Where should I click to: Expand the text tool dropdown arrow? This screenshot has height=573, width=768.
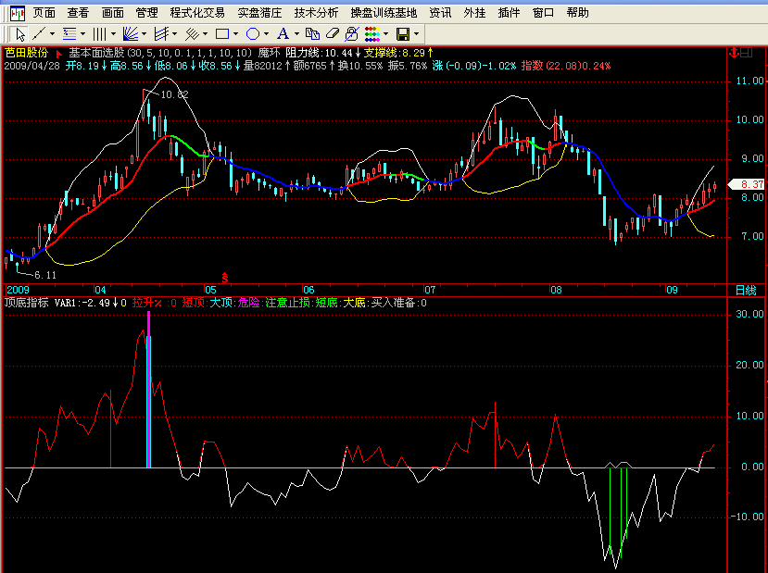(x=296, y=34)
